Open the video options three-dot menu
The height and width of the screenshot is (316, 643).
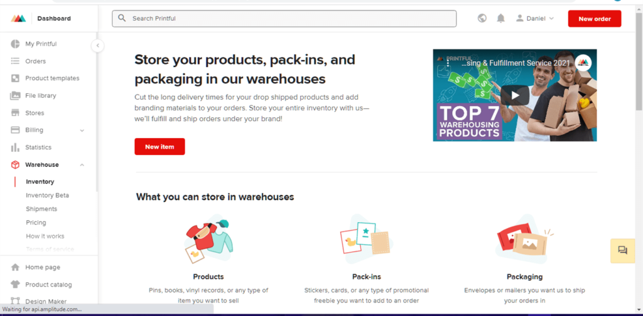click(447, 65)
